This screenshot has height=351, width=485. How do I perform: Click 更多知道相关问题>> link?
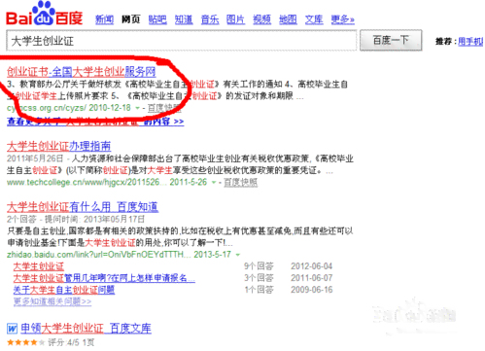point(52,301)
